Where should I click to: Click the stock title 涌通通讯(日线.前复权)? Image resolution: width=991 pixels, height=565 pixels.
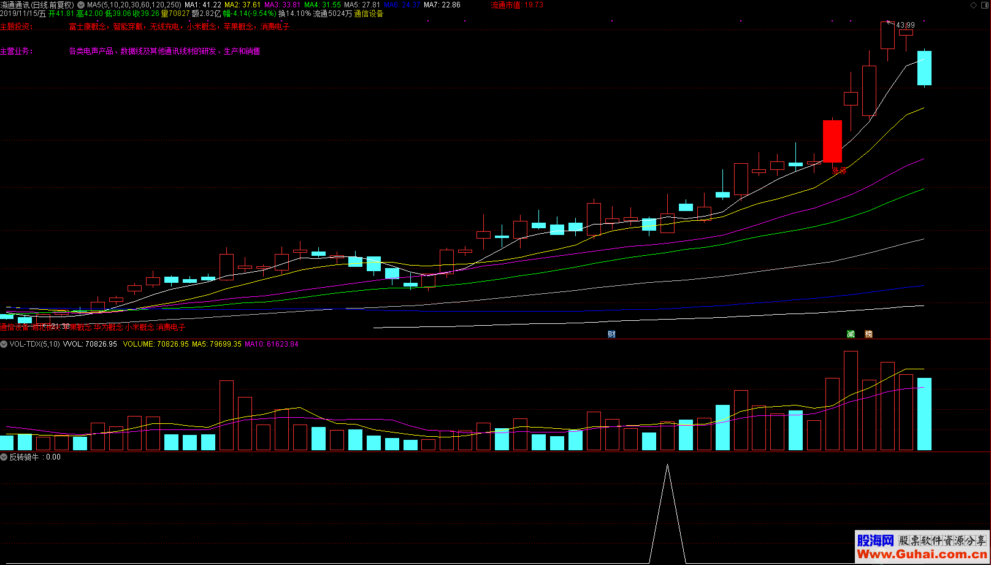click(37, 5)
